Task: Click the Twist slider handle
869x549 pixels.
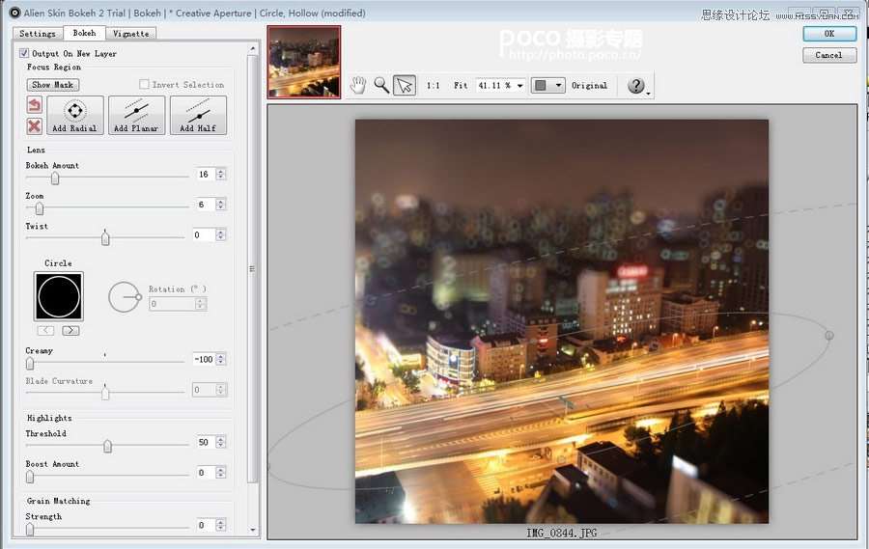Action: [105, 238]
